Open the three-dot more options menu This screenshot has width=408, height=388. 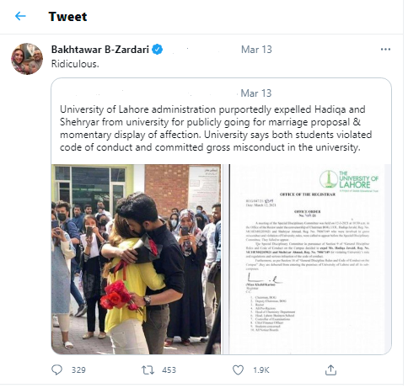(385, 50)
